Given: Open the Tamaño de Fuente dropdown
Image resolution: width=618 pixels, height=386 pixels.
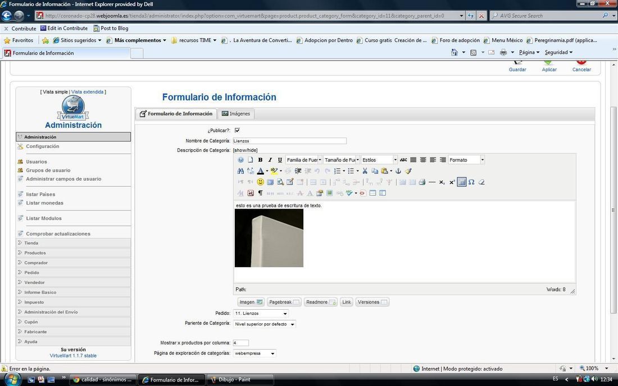Looking at the screenshot, I should (x=342, y=160).
